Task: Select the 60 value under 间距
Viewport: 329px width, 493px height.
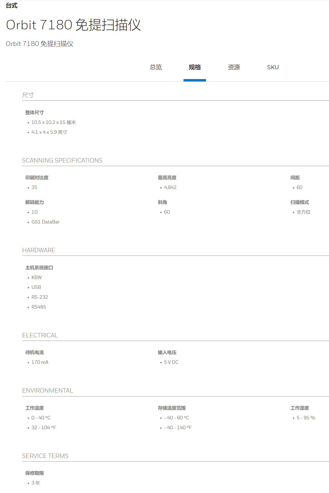Action: (299, 187)
